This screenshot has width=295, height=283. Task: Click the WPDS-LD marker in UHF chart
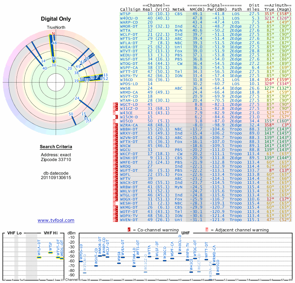point(81,261)
